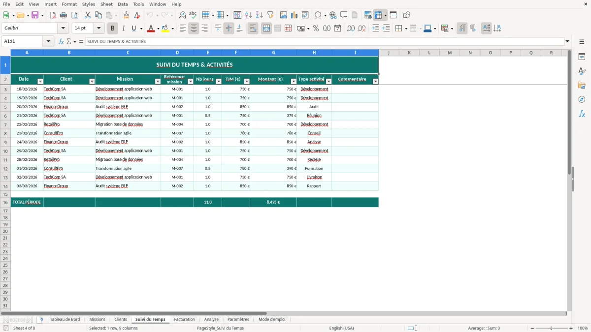Sort descending

[x=260, y=15]
